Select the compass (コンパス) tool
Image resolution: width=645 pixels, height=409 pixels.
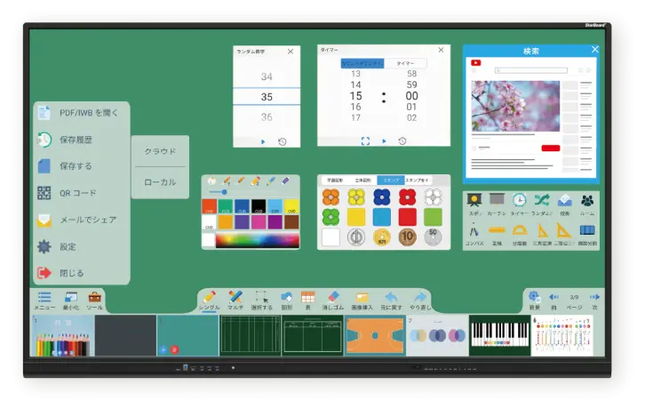[x=475, y=233]
